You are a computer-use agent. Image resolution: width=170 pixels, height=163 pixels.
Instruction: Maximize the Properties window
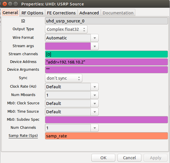click(15, 4)
